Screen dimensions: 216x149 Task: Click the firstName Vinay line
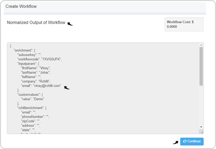pyautogui.click(x=36, y=68)
